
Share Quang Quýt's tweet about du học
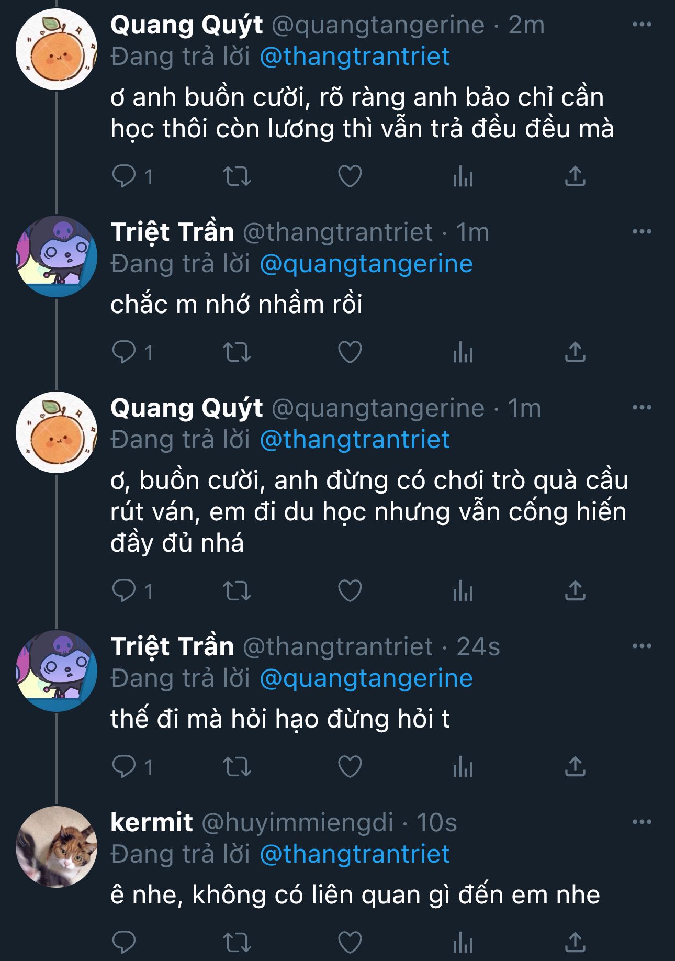click(575, 590)
